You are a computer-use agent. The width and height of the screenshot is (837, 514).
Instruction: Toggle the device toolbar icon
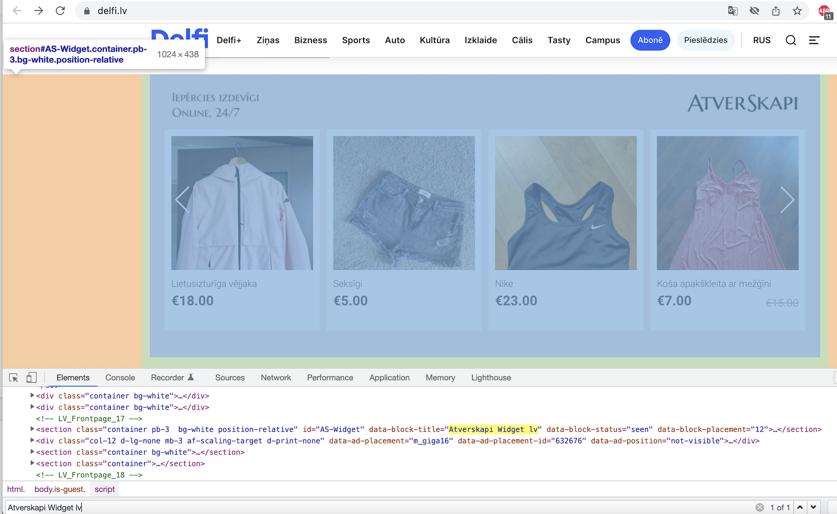pyautogui.click(x=31, y=378)
